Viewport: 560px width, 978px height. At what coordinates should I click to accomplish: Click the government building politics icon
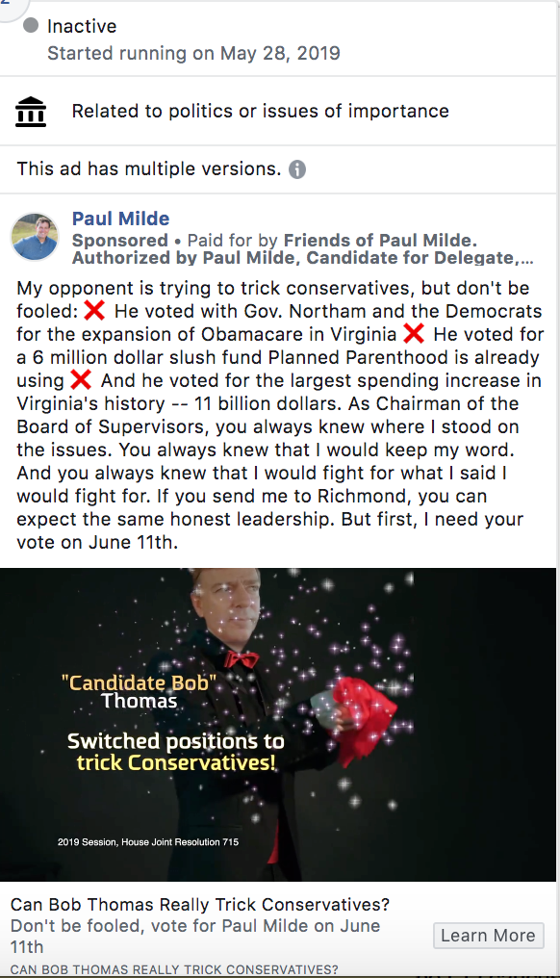[x=31, y=112]
